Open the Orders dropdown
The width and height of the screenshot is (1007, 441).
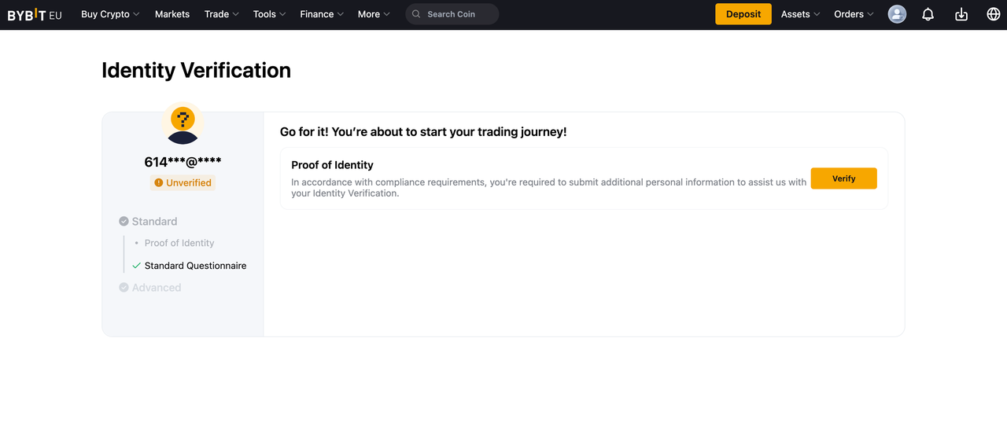coord(854,14)
